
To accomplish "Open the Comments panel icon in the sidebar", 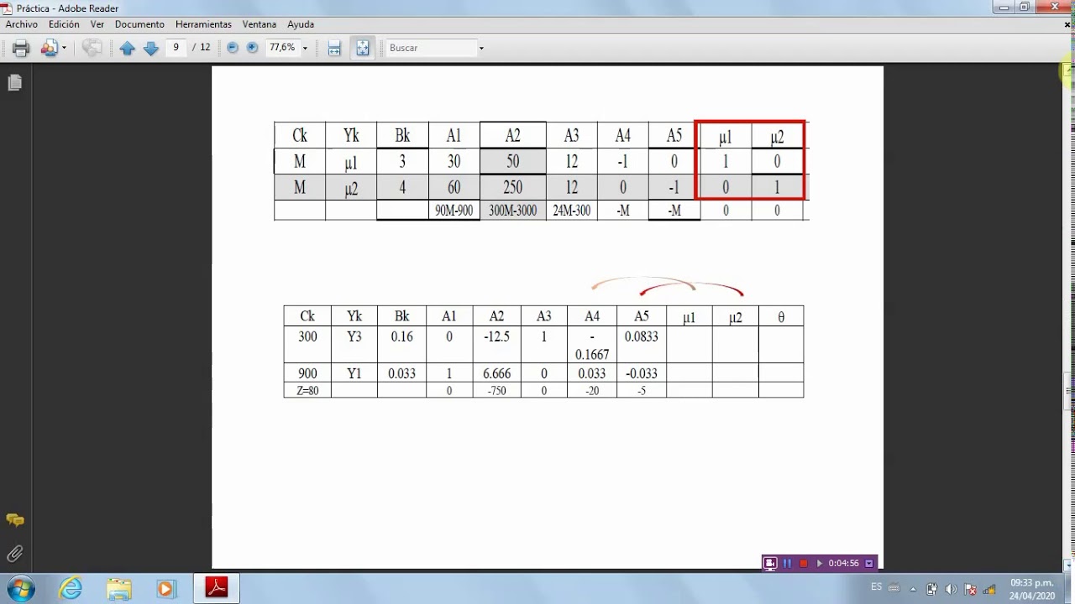I will (x=14, y=520).
